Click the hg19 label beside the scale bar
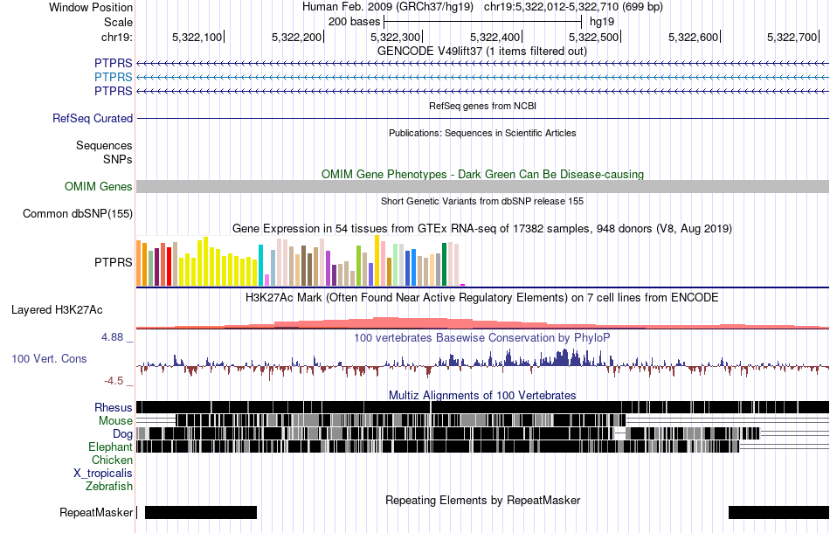 pos(602,22)
